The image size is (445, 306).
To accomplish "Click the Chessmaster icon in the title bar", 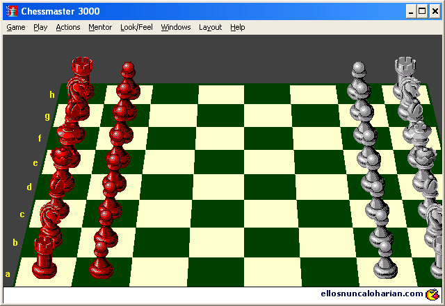I will 12,11.
